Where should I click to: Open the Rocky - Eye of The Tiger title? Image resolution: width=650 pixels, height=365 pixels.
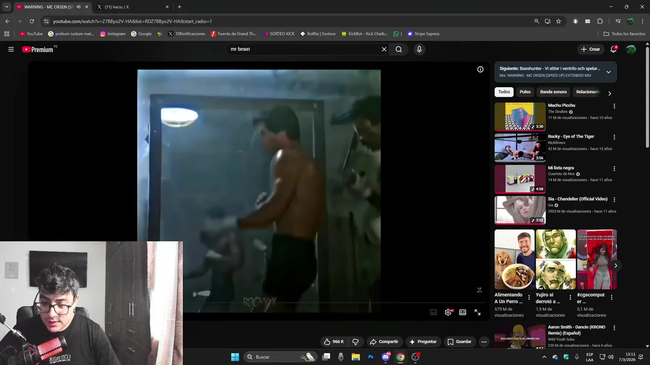[x=571, y=136]
